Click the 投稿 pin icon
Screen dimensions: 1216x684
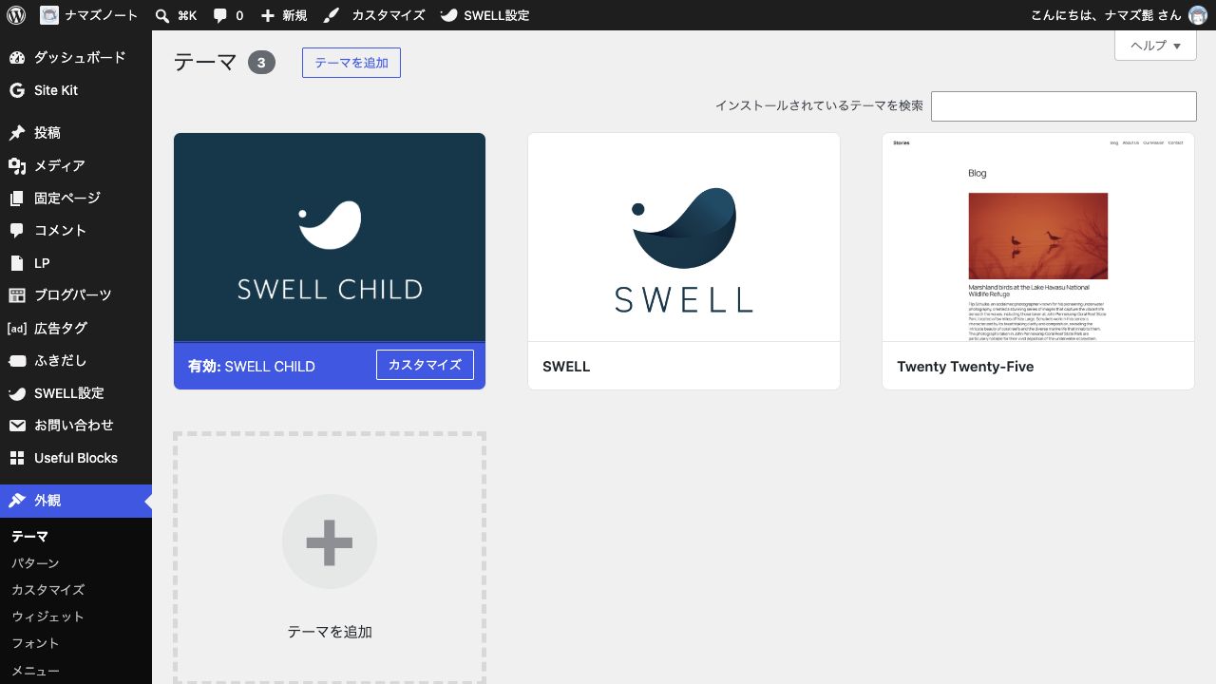point(17,133)
